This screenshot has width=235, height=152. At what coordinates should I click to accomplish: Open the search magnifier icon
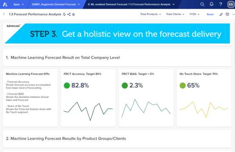202,4
